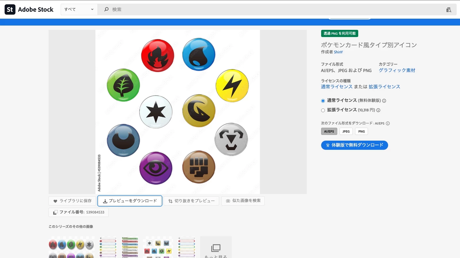Screen dimensions: 460x258
Task: Show info icon beside 通常ライセンス (無料体験版)
Action: 384,101
